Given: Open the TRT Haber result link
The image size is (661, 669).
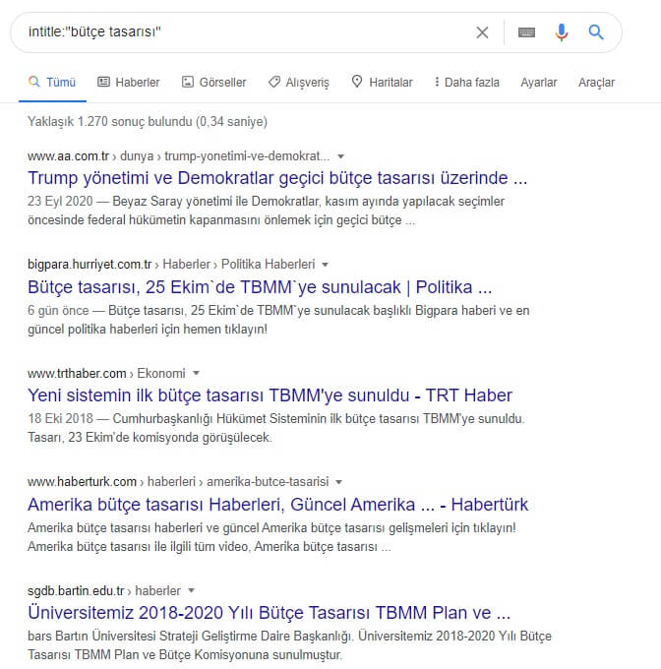Looking at the screenshot, I should point(270,396).
